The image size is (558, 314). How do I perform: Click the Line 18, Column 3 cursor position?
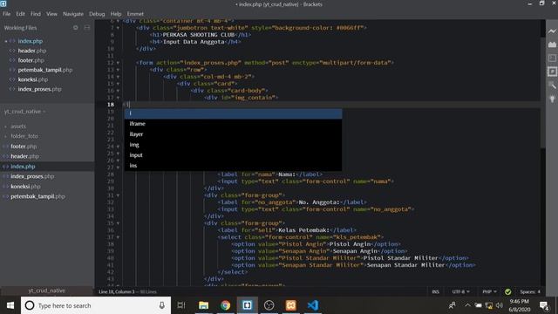(117, 291)
